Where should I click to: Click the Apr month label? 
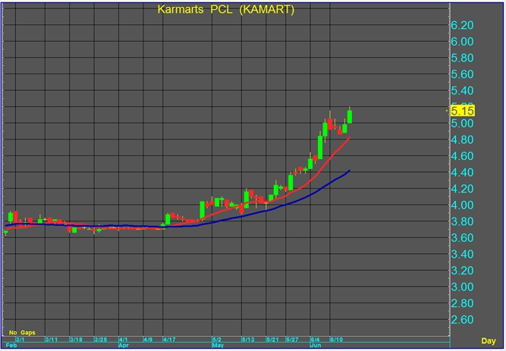(x=124, y=345)
